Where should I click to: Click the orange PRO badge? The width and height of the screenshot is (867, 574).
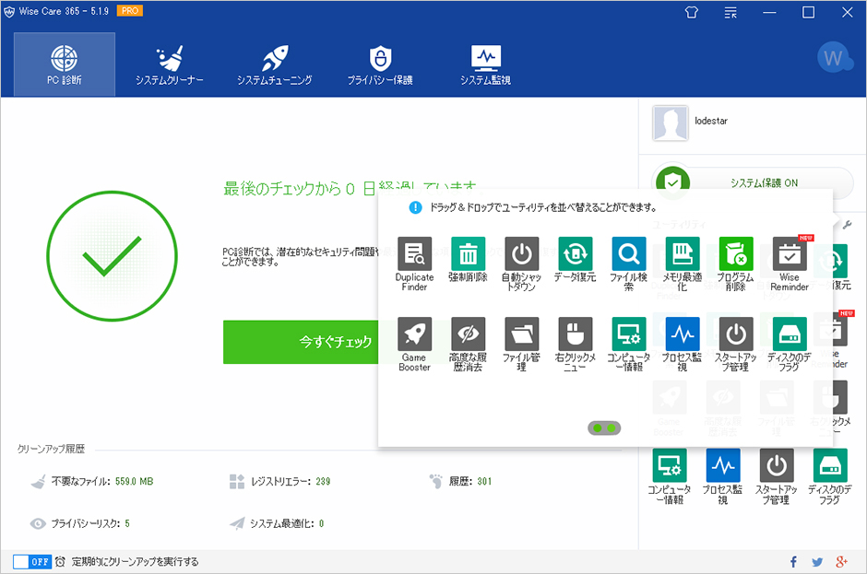[130, 10]
